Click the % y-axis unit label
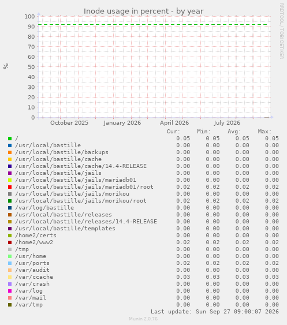Viewport: 287px width, 325px height. point(6,66)
